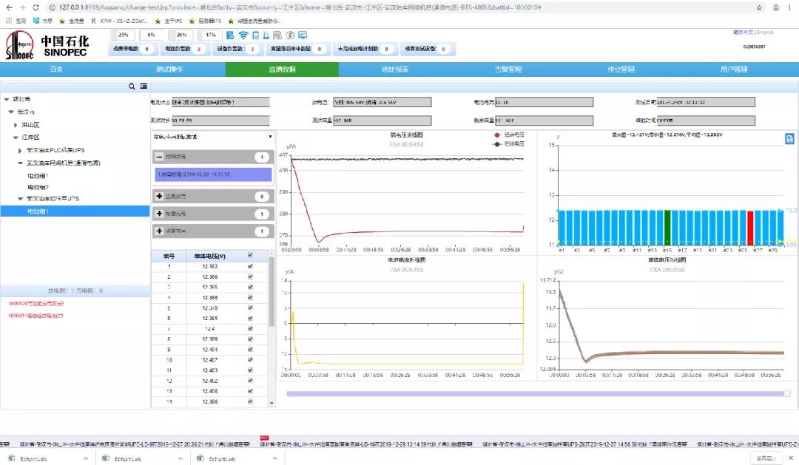Expand the 洪山区 tree node
This screenshot has width=799, height=465.
16,125
